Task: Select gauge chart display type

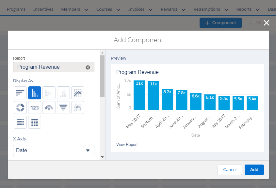Action: 49,108
